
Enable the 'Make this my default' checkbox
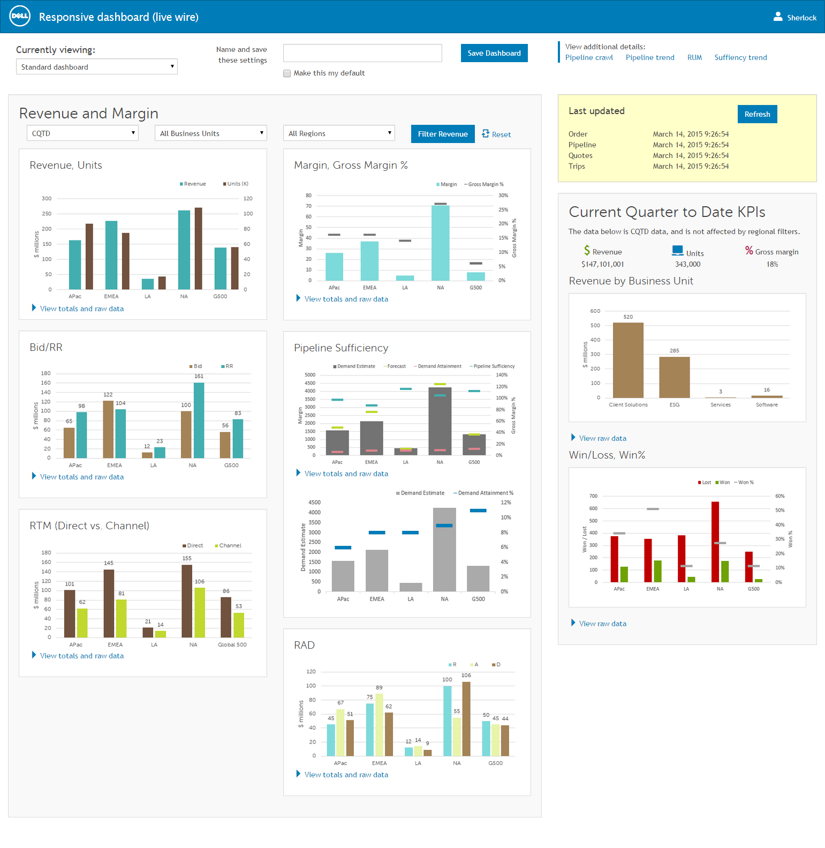click(287, 73)
